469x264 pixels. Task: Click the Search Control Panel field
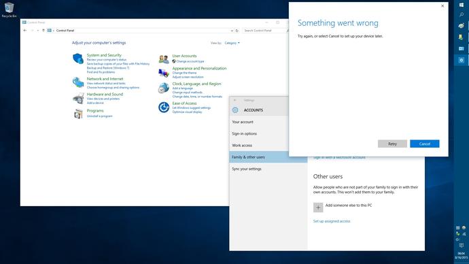(x=264, y=31)
